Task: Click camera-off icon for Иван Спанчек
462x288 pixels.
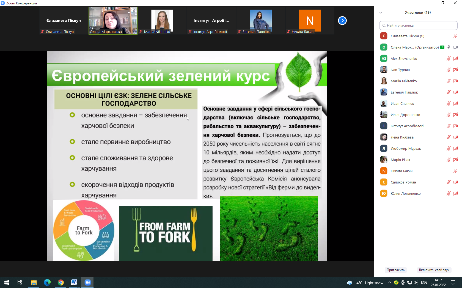Action: pyautogui.click(x=455, y=103)
